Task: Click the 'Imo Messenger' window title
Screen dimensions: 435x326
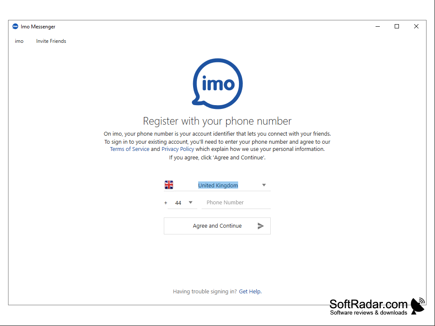Action: click(38, 27)
